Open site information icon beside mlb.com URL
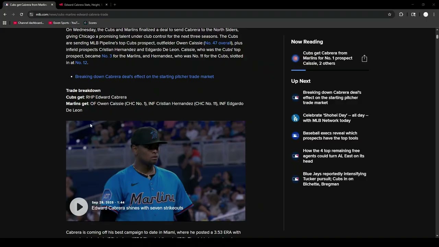The height and width of the screenshot is (247, 439). tap(31, 14)
